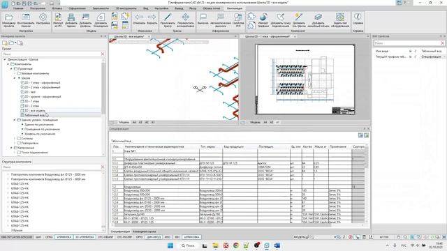Toggle ОТС-ОБЪЕКТ in status bar
447x251 pixels.
click(x=105, y=237)
